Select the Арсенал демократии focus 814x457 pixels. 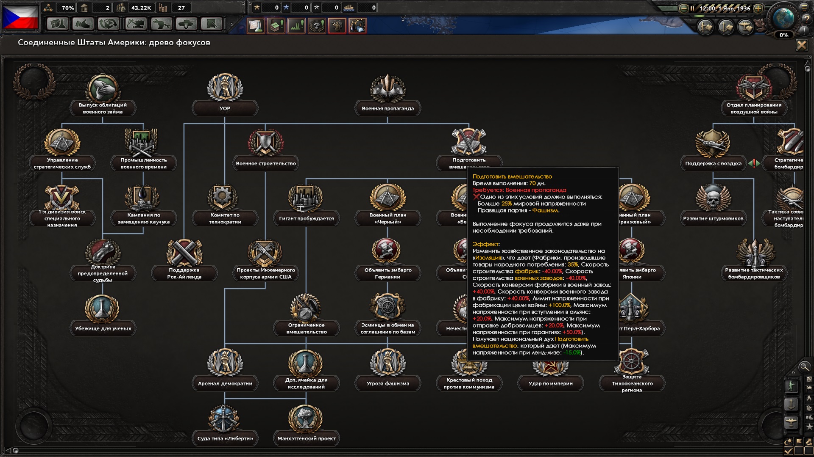(225, 370)
